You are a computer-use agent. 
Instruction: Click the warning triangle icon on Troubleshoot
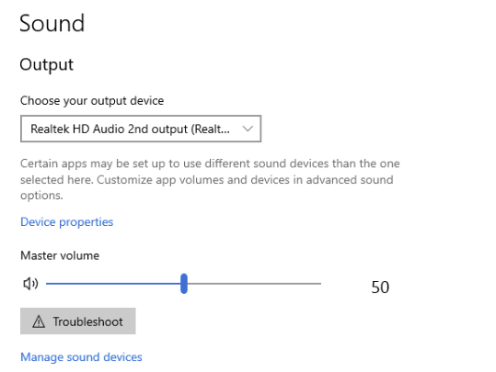tap(39, 321)
